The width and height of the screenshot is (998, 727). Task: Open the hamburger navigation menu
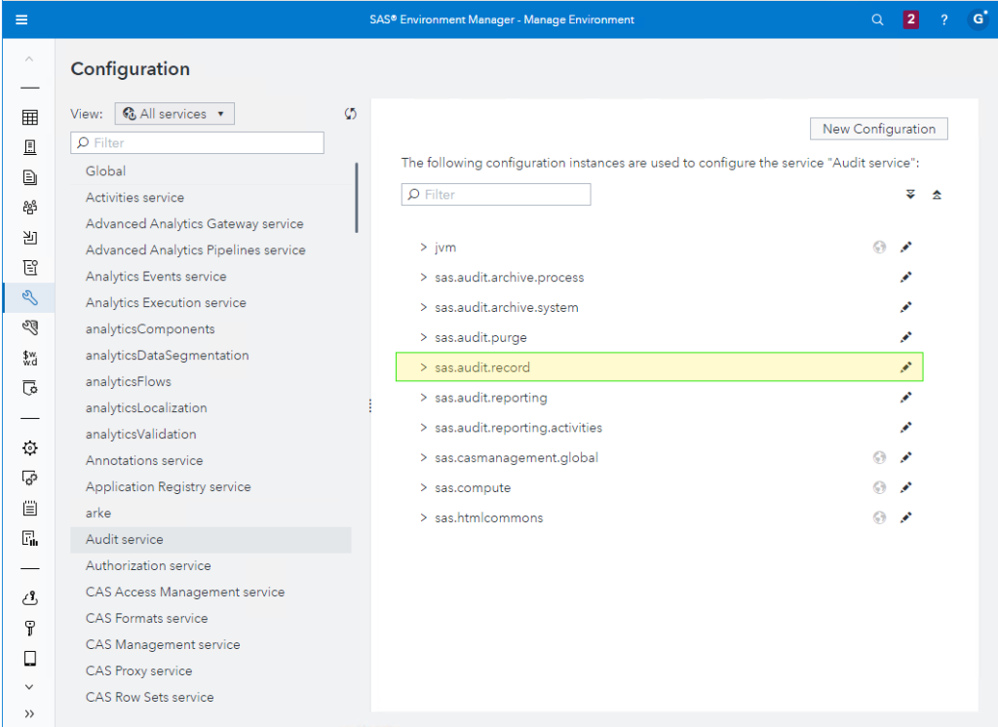21,19
